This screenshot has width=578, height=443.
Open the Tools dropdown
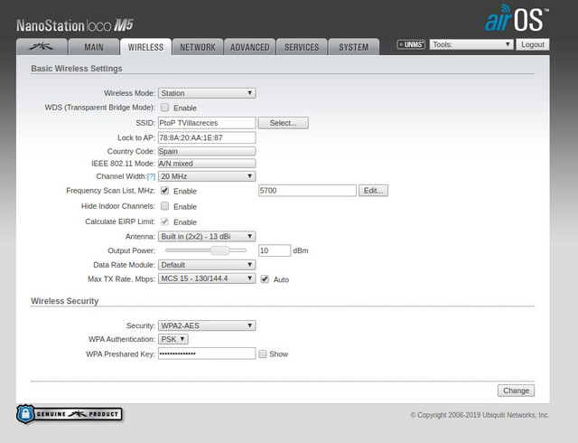(x=471, y=44)
